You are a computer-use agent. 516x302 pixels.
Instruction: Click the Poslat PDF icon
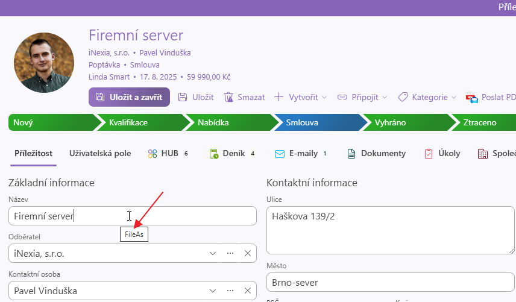click(x=471, y=97)
